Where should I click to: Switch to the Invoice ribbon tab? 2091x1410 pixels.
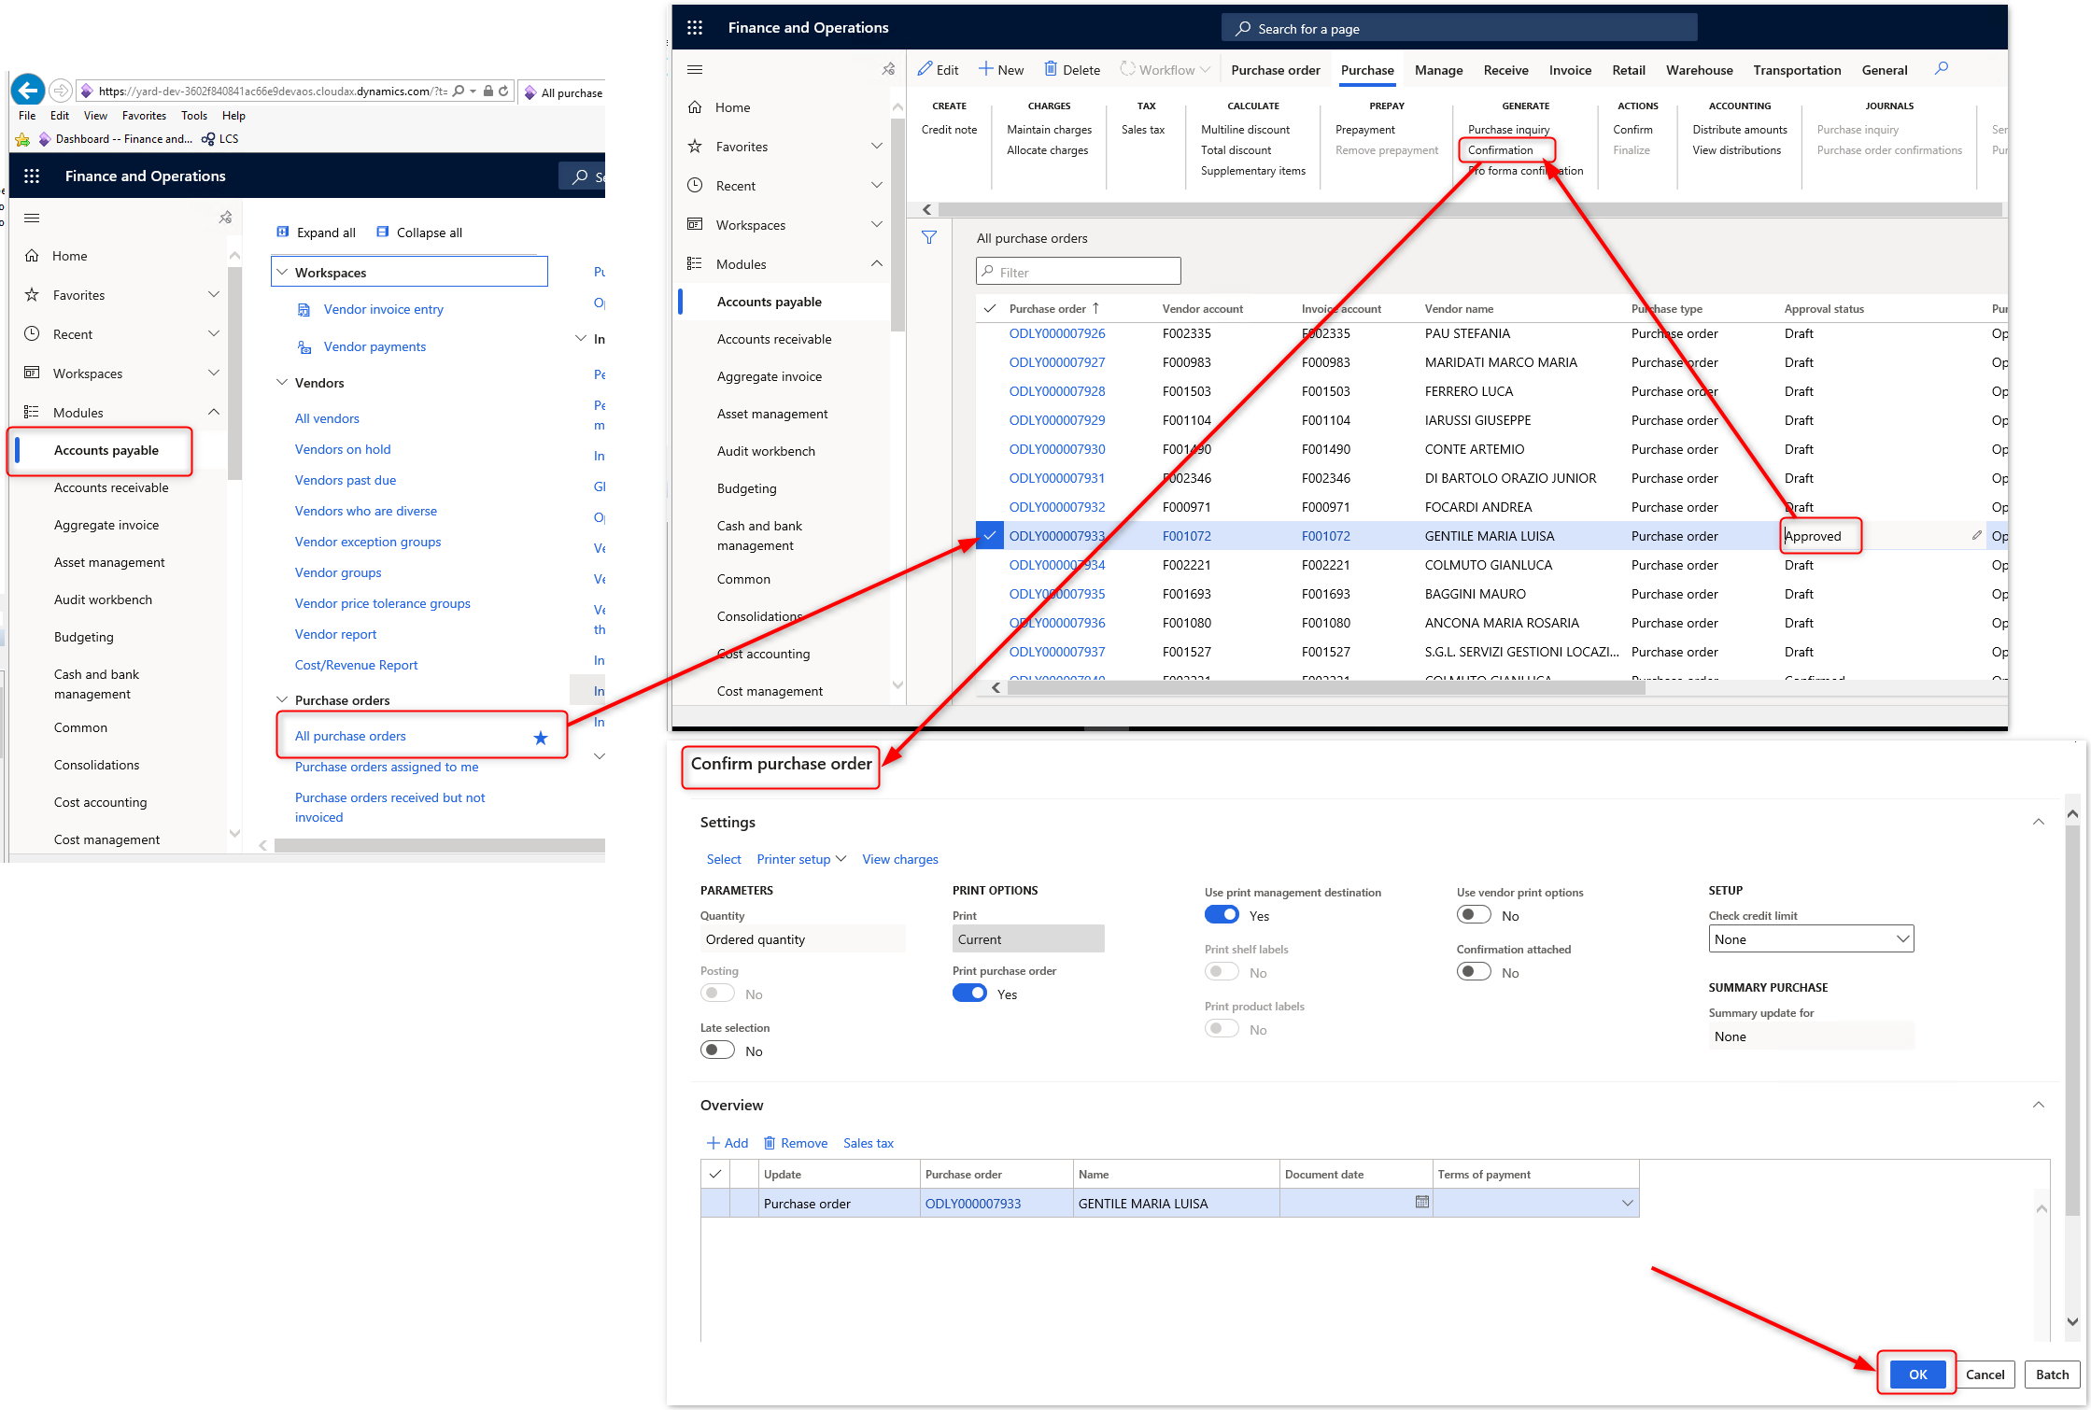click(x=1570, y=70)
